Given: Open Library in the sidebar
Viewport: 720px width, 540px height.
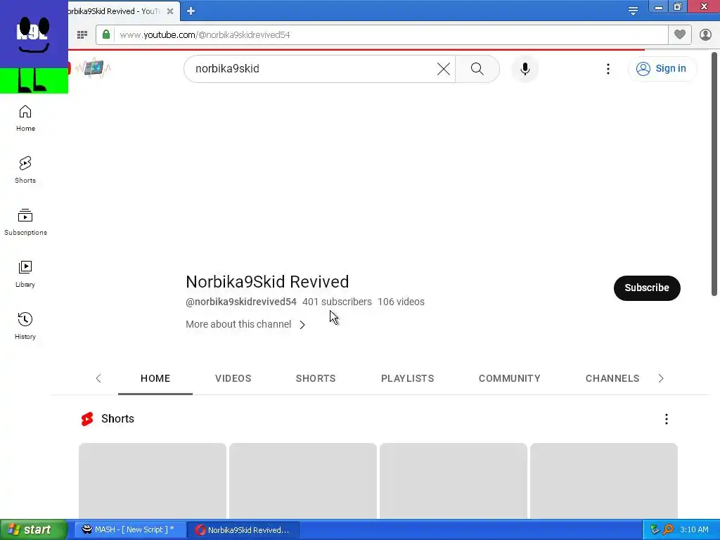Looking at the screenshot, I should (x=25, y=274).
